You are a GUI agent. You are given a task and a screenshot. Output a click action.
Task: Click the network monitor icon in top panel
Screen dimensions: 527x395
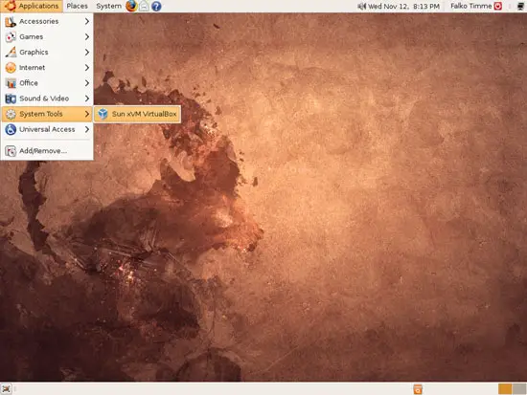coord(520,6)
